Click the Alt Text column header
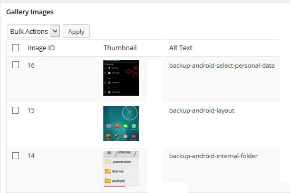Image resolution: width=290 pixels, height=193 pixels. [181, 48]
